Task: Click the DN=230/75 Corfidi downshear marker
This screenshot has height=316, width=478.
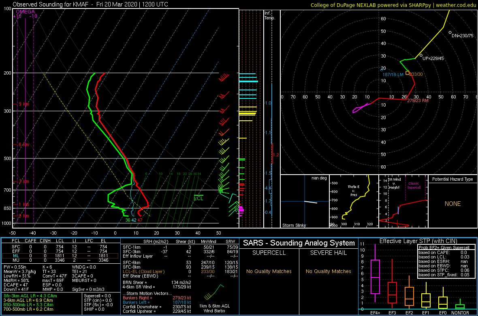Action: 450,32
